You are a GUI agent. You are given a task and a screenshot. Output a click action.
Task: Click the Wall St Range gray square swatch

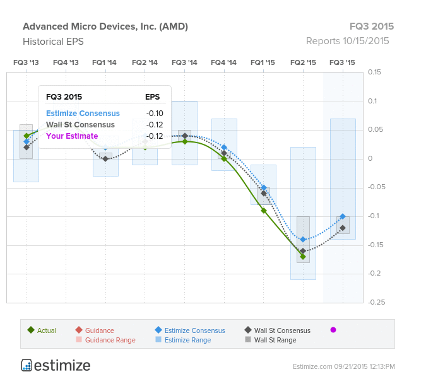(x=248, y=339)
